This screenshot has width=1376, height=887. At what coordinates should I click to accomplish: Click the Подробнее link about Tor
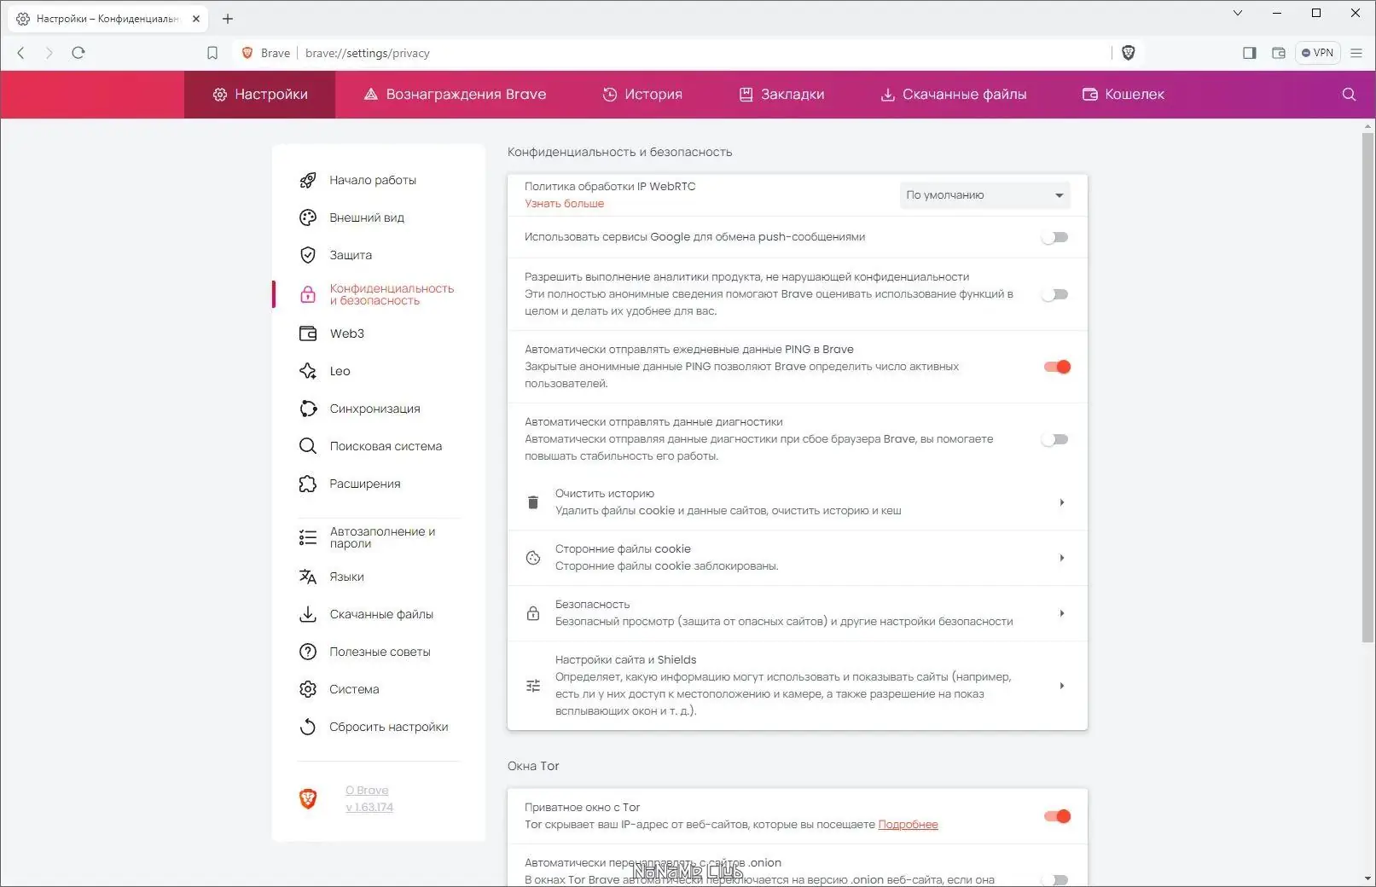pyautogui.click(x=908, y=824)
